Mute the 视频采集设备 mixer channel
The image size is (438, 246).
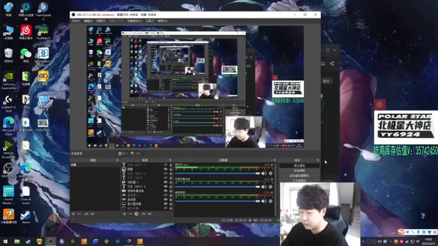pyautogui.click(x=264, y=187)
